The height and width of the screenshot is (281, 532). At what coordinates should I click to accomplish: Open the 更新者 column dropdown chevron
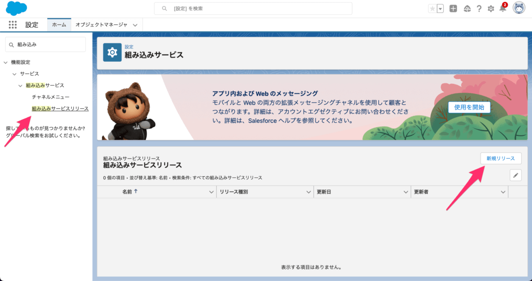(x=503, y=192)
